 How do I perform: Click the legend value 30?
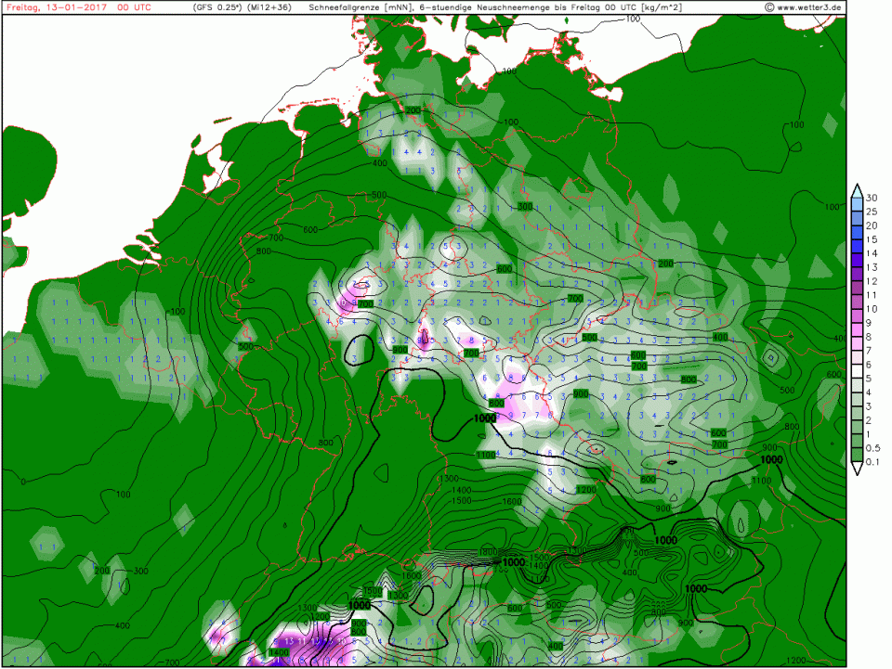coord(872,198)
